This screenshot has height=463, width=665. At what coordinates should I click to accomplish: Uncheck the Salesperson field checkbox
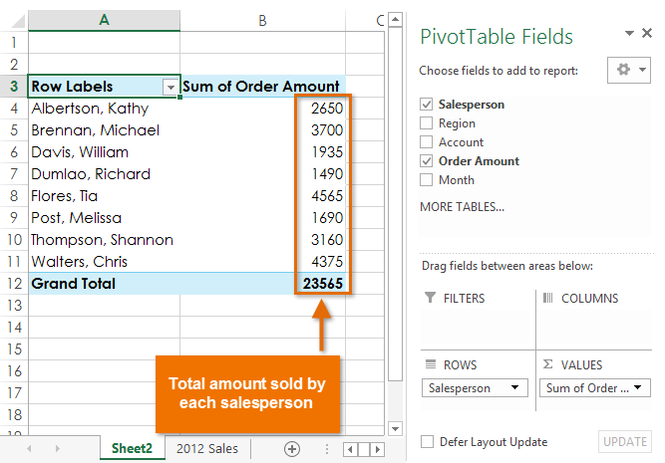(x=427, y=104)
